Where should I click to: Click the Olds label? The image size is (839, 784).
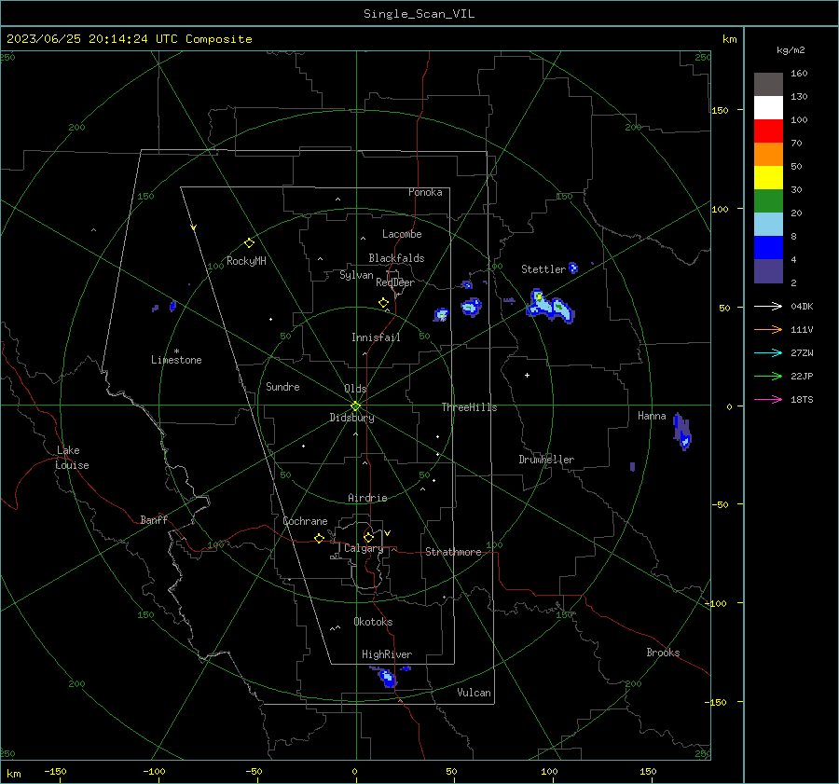point(355,389)
